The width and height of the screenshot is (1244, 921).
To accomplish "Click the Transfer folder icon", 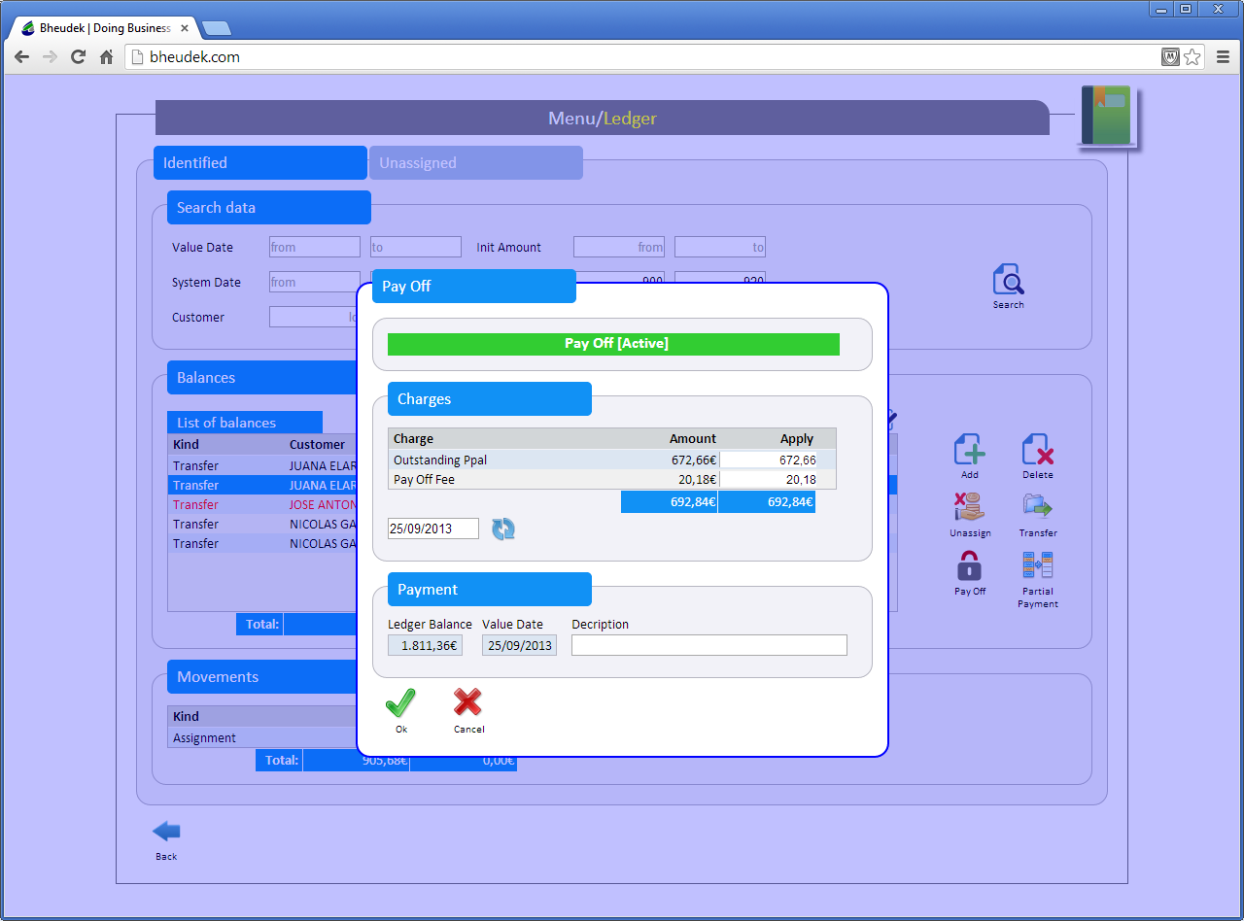I will tap(1037, 508).
